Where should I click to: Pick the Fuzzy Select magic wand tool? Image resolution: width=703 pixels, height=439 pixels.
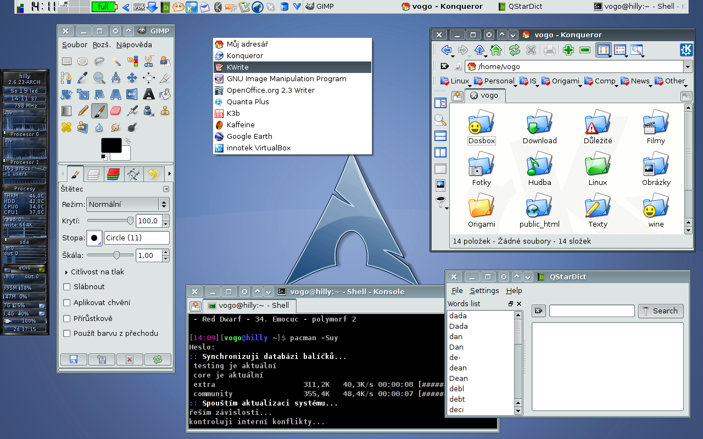tap(116, 61)
